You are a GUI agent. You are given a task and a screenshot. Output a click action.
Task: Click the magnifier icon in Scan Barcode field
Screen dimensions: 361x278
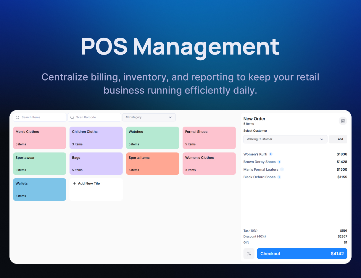72,117
